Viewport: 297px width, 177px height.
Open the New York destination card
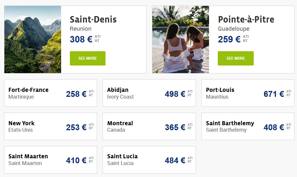[51, 126]
